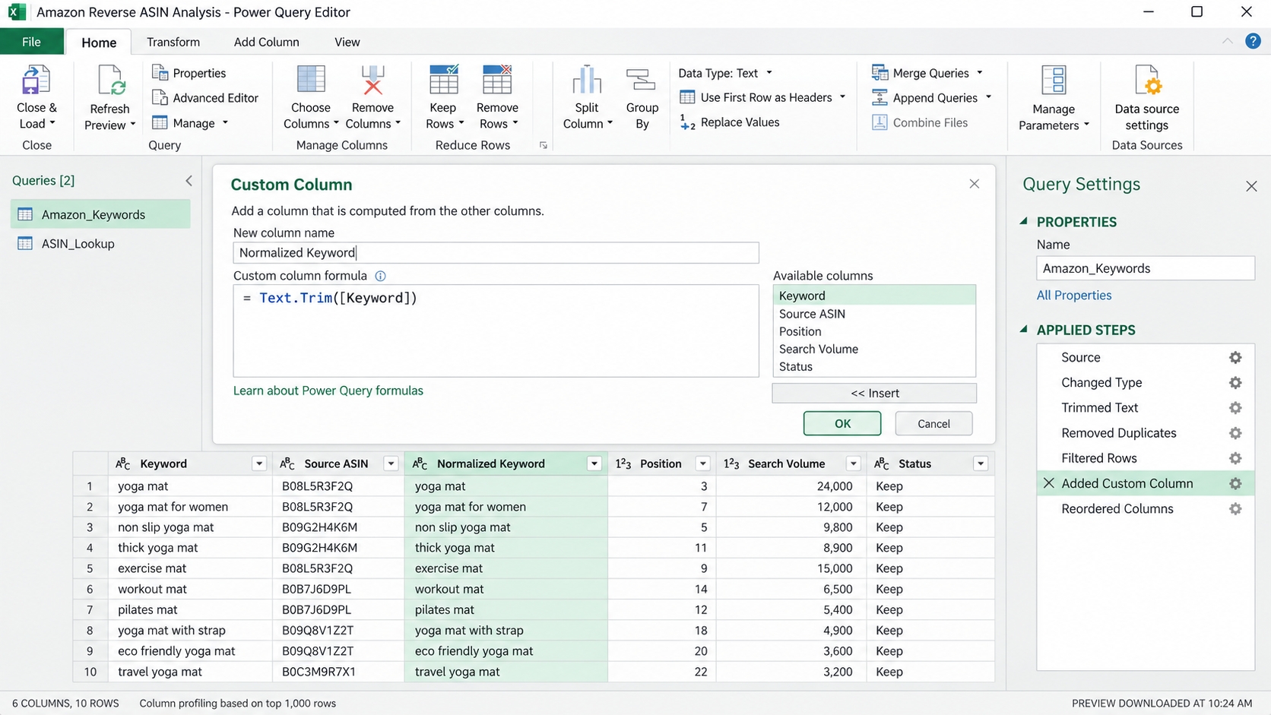Viewport: 1271px width, 715px height.
Task: Click the Keep Rows icon
Action: [444, 80]
